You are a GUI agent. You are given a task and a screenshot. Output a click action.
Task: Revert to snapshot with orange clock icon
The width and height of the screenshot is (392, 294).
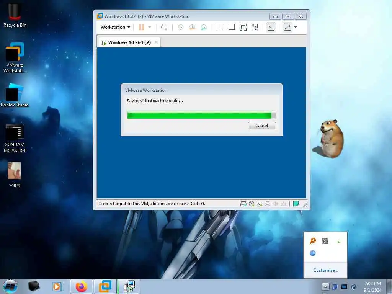(x=192, y=27)
